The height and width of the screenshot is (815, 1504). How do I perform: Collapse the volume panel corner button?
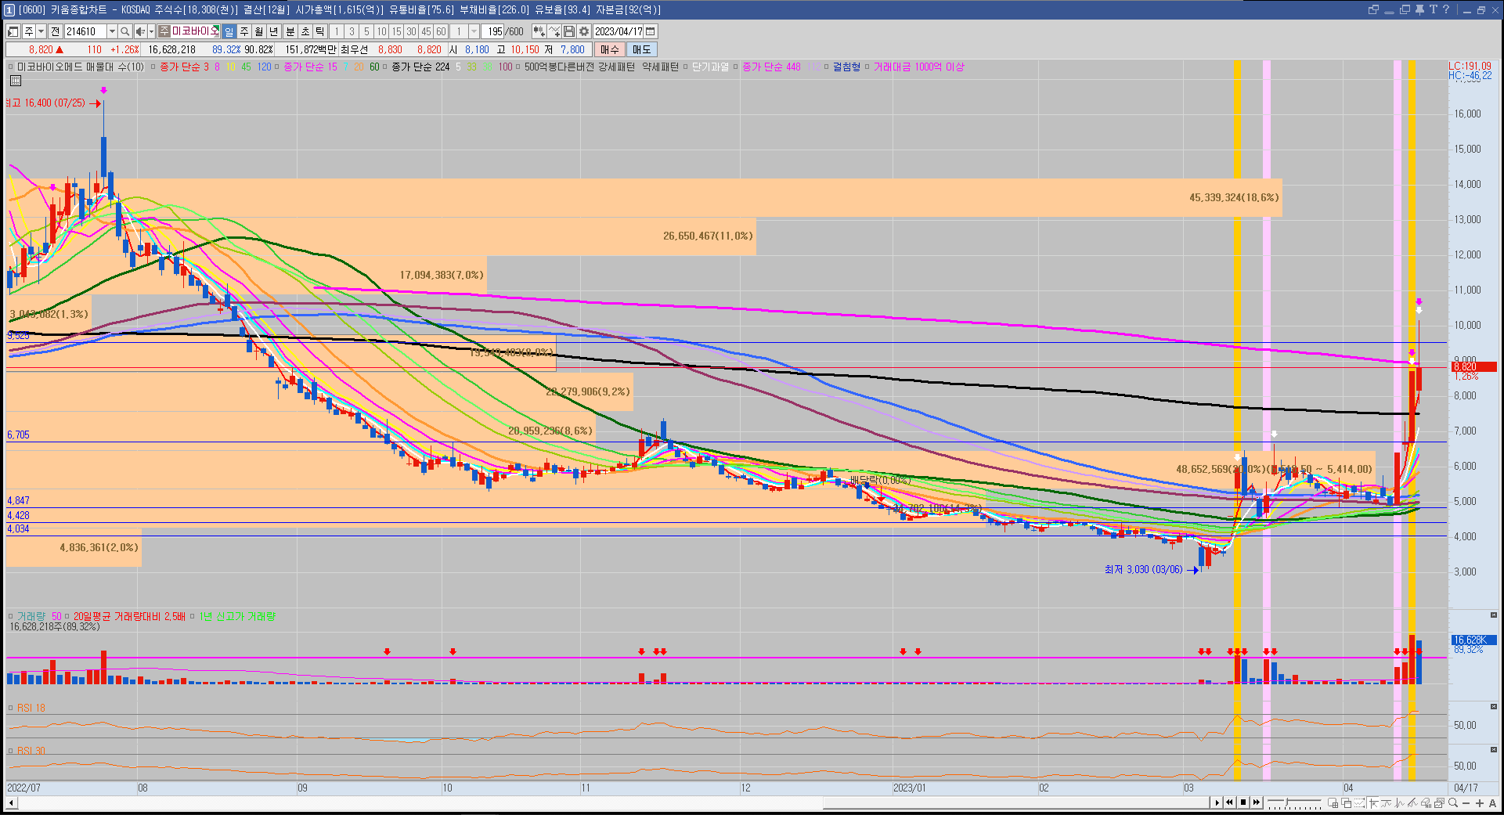point(1493,615)
